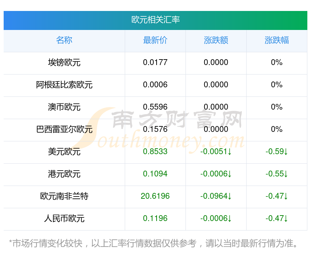
Task: Click 港元欧元 change amount -0.0006↓
Action: click(216, 174)
